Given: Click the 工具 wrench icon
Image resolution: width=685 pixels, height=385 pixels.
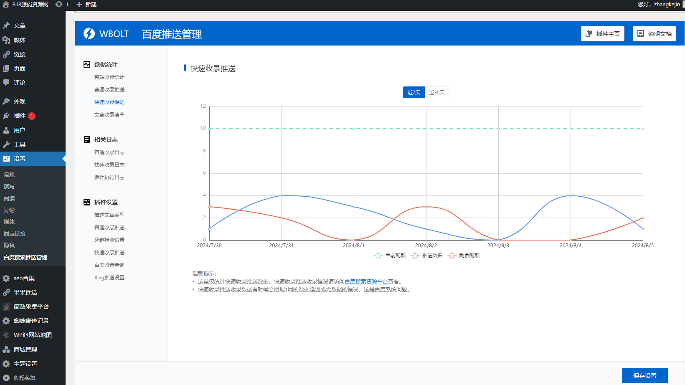Looking at the screenshot, I should click(6, 144).
